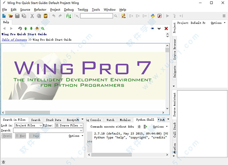Expand the Help panel chevron dropdown
The image size is (228, 165).
tap(159, 29)
